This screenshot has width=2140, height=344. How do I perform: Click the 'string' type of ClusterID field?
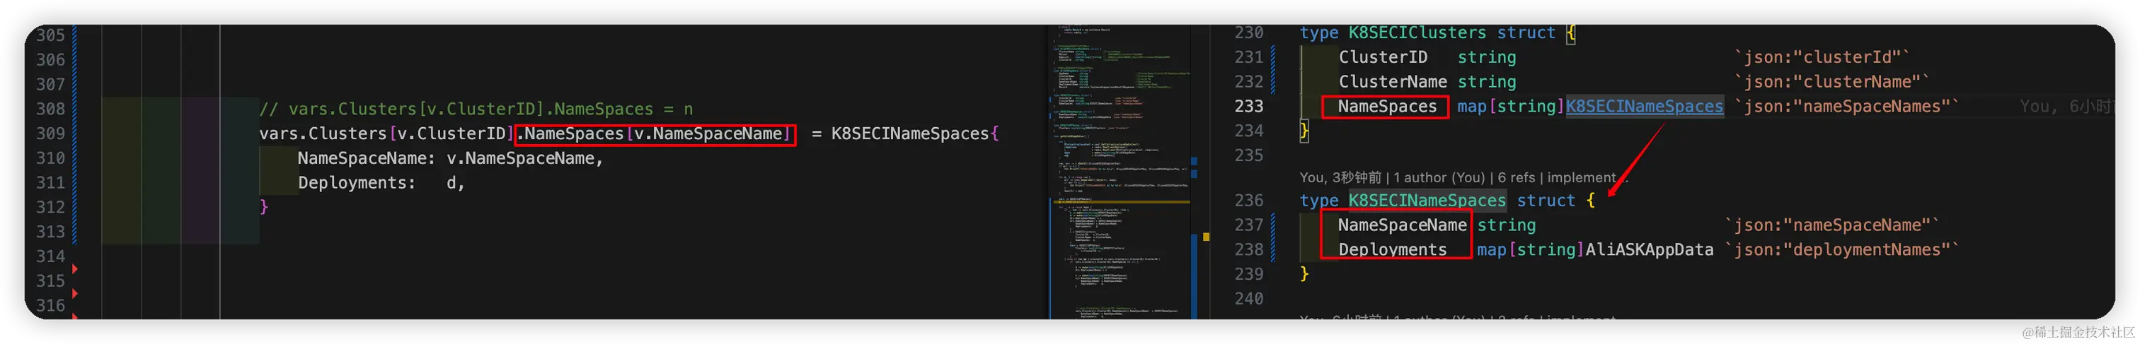pos(1487,57)
